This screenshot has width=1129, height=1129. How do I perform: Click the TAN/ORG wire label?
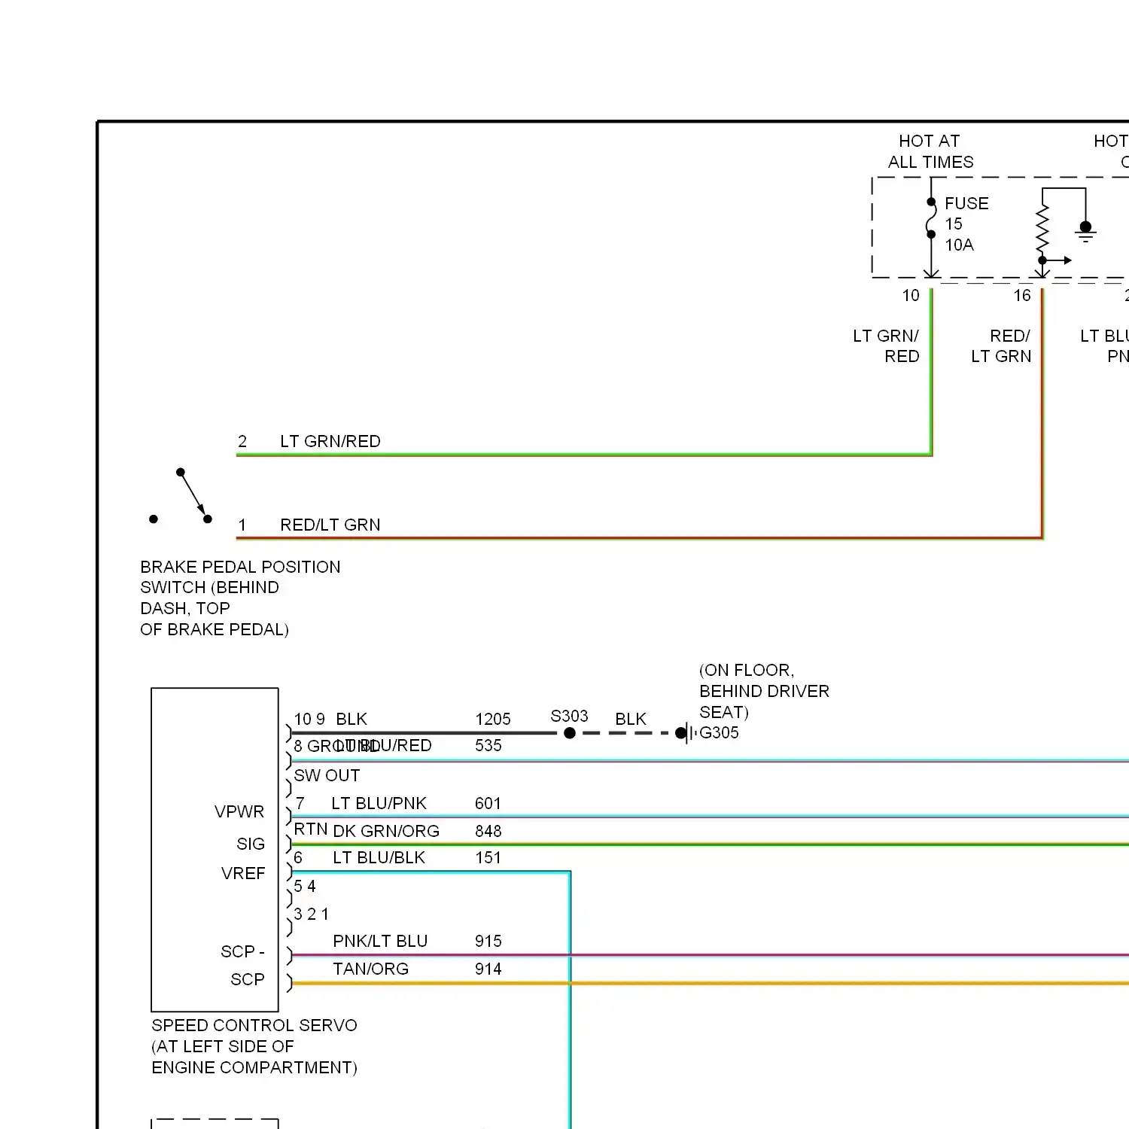[371, 969]
